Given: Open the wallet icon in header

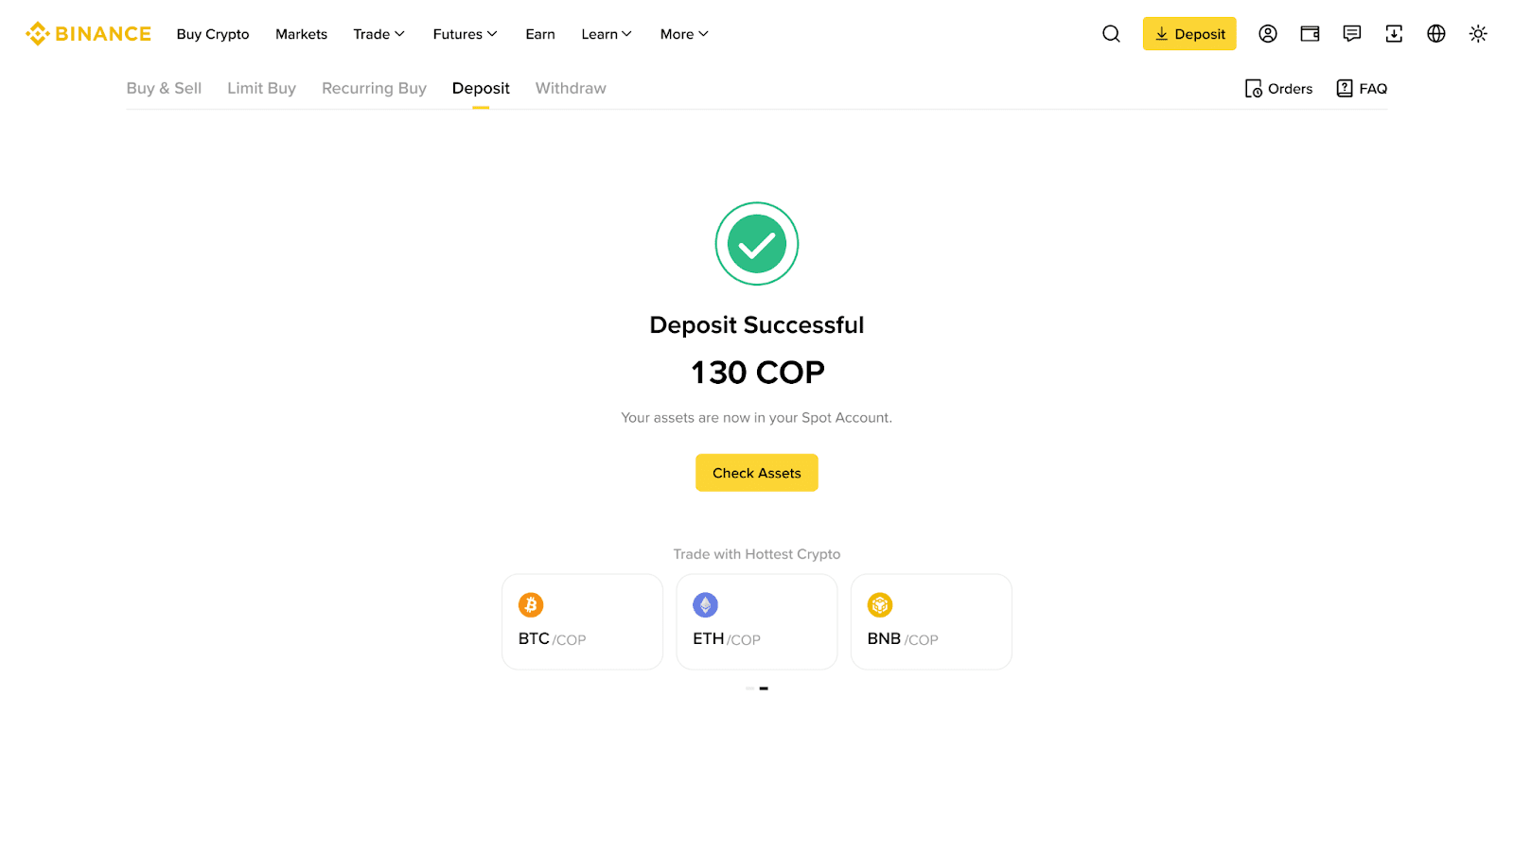Looking at the screenshot, I should coord(1310,34).
